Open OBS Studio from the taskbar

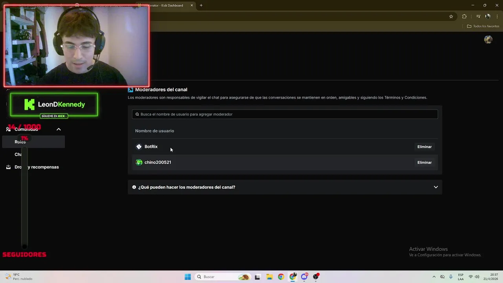316,277
